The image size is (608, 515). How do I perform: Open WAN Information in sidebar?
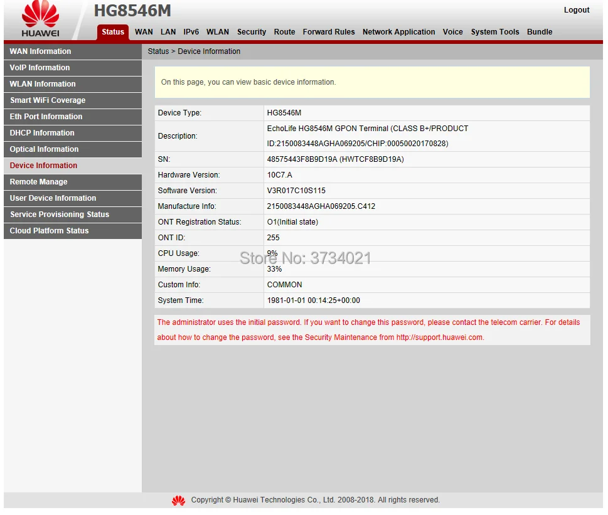73,51
